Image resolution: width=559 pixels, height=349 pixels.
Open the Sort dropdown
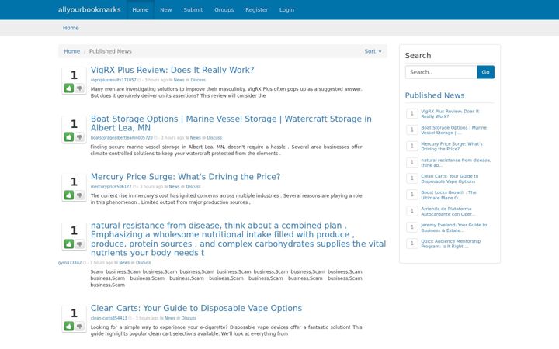pos(373,51)
